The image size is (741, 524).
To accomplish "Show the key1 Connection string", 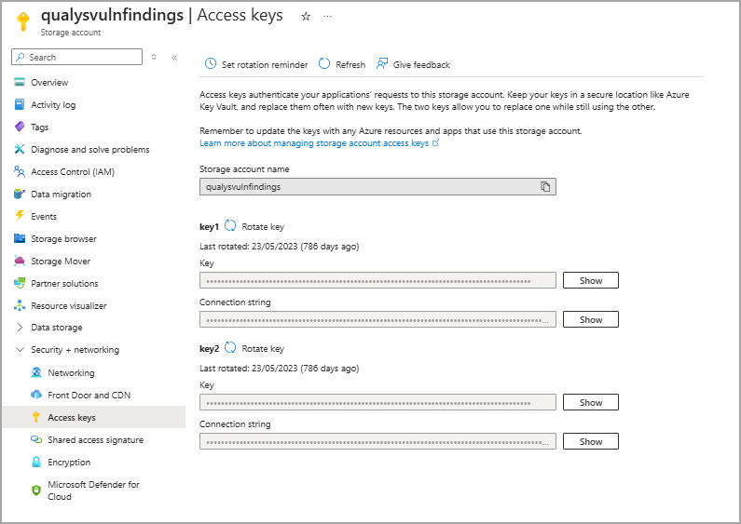I will [x=590, y=319].
